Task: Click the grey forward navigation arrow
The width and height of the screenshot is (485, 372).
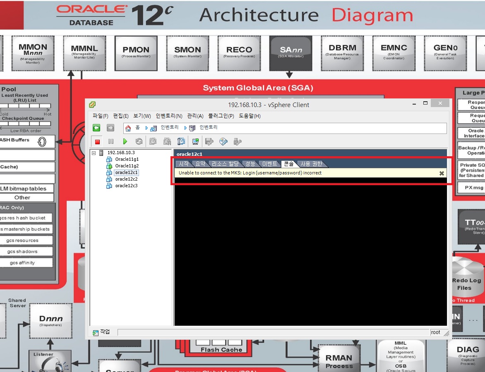Action: 110,128
